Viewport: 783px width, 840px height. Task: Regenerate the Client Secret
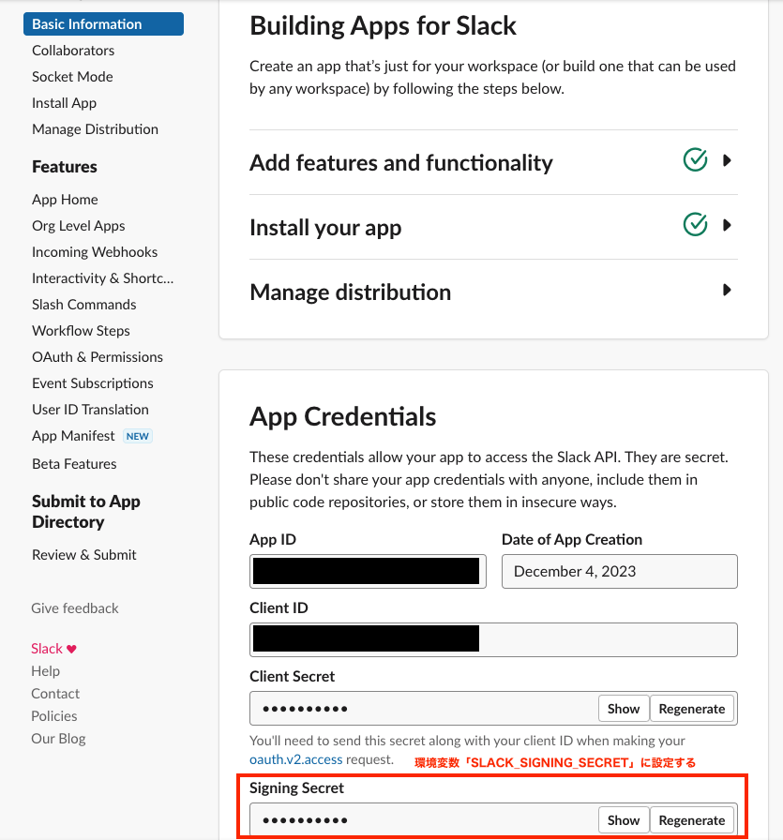click(x=692, y=709)
